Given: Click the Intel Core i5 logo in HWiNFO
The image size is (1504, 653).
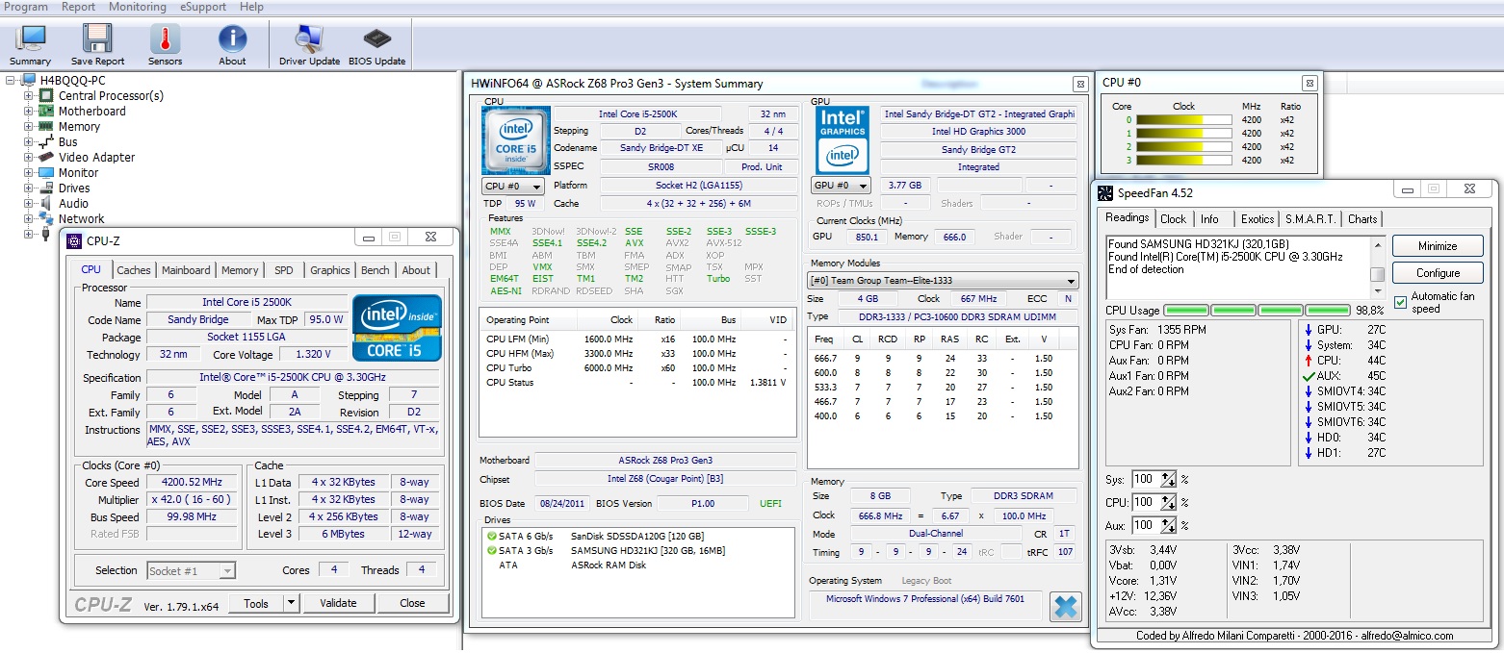Looking at the screenshot, I should (x=515, y=140).
